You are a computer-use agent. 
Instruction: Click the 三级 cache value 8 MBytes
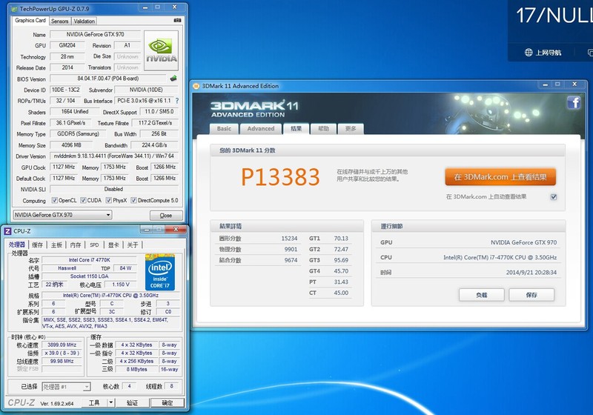coord(136,369)
